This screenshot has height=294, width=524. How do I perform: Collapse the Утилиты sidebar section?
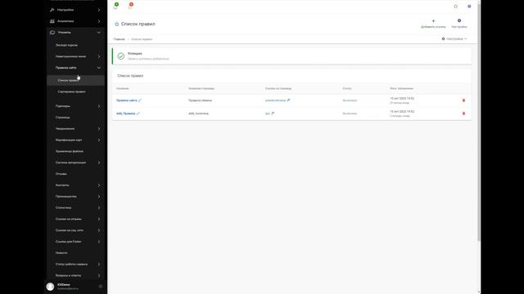tap(99, 33)
